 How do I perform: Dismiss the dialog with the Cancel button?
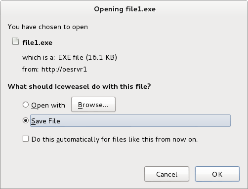[x=166, y=174]
